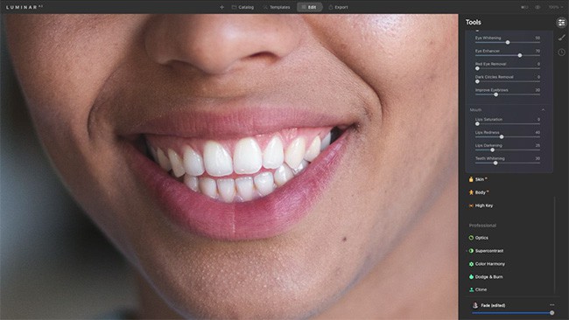
Task: Open the History clock icon
Action: [x=561, y=52]
